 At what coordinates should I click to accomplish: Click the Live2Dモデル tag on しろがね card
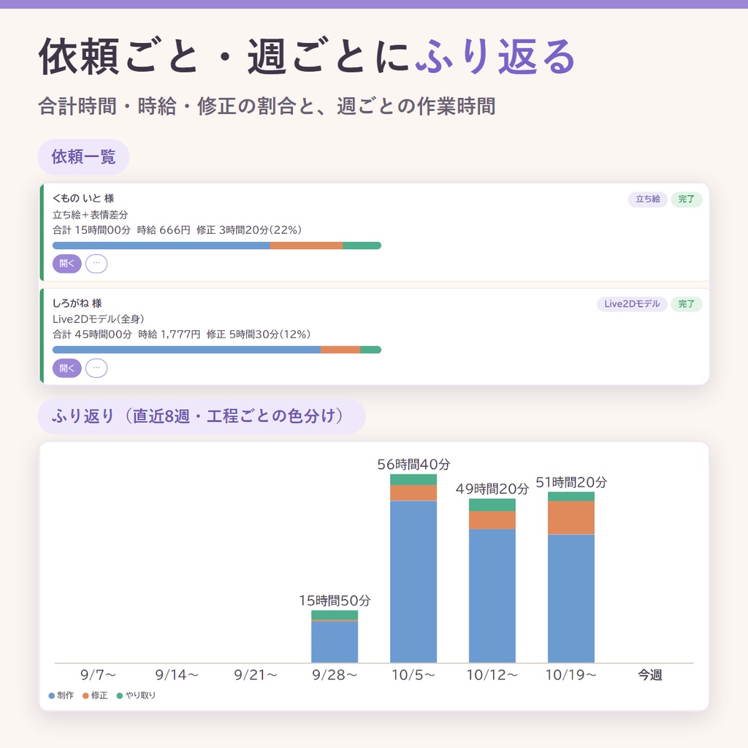[632, 304]
